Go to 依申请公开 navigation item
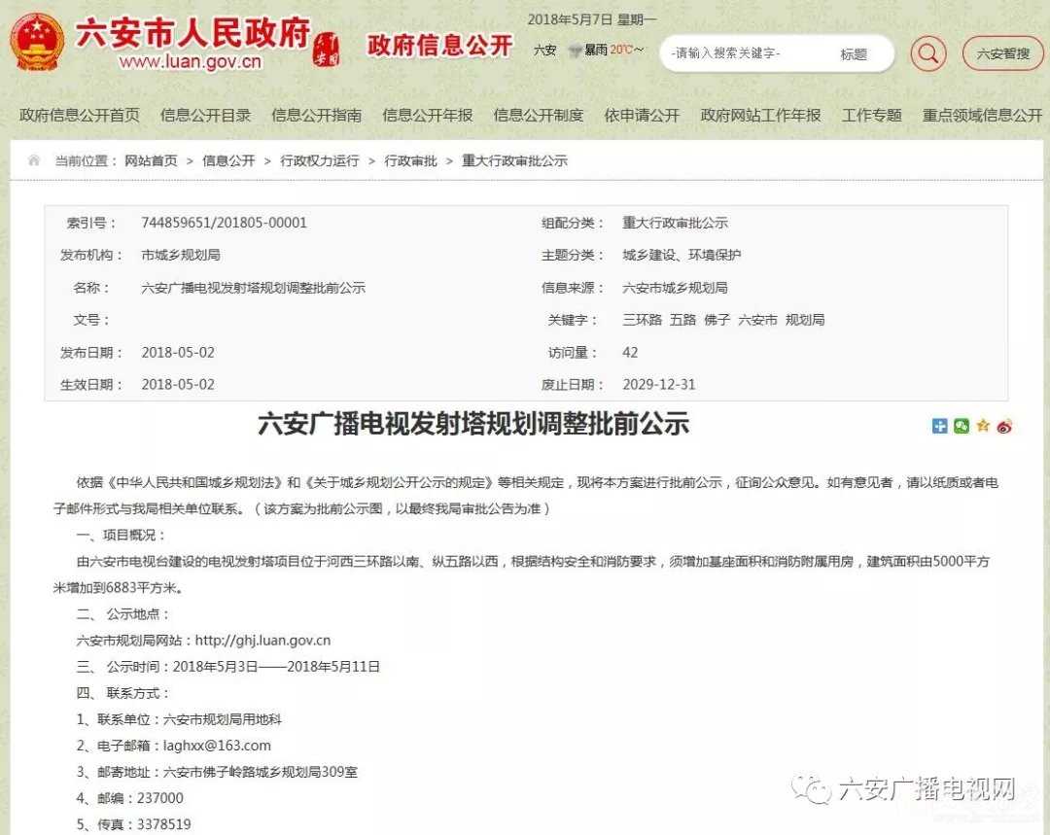 tap(642, 115)
